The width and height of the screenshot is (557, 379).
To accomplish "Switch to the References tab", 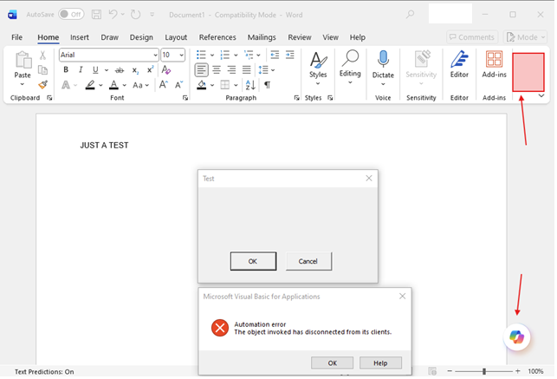I will [217, 37].
